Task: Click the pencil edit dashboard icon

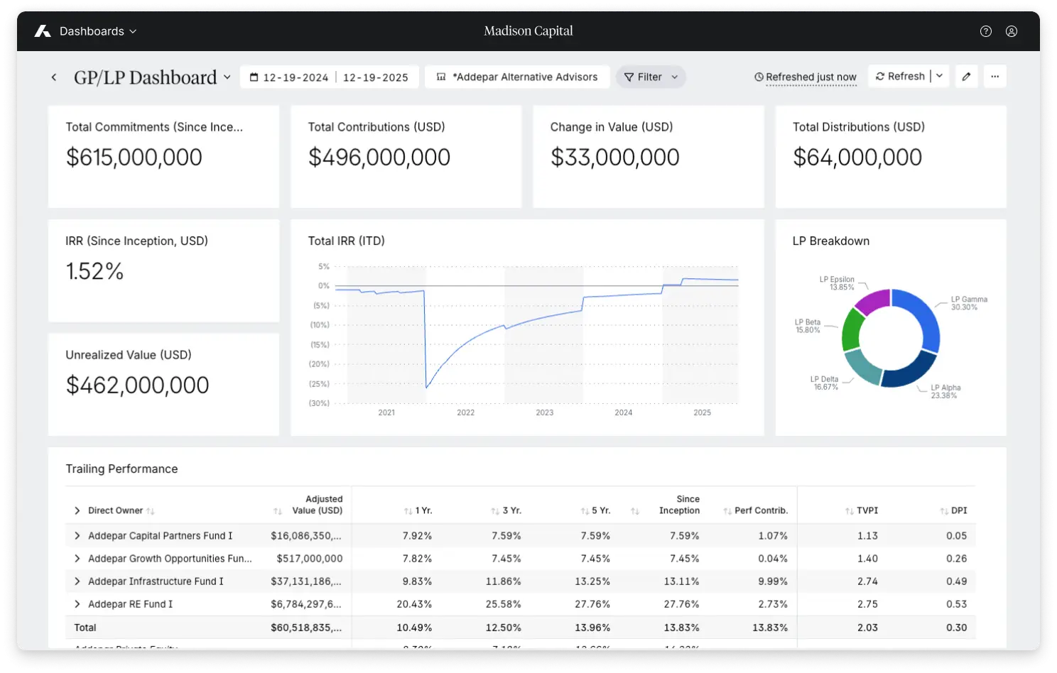Action: pos(967,77)
